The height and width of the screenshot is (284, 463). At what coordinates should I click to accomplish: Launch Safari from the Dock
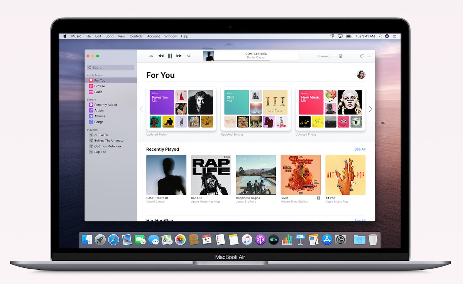click(113, 240)
